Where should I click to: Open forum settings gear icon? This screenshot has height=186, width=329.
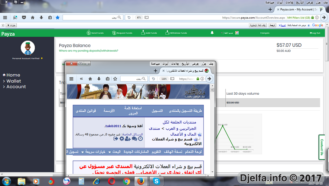point(122,139)
